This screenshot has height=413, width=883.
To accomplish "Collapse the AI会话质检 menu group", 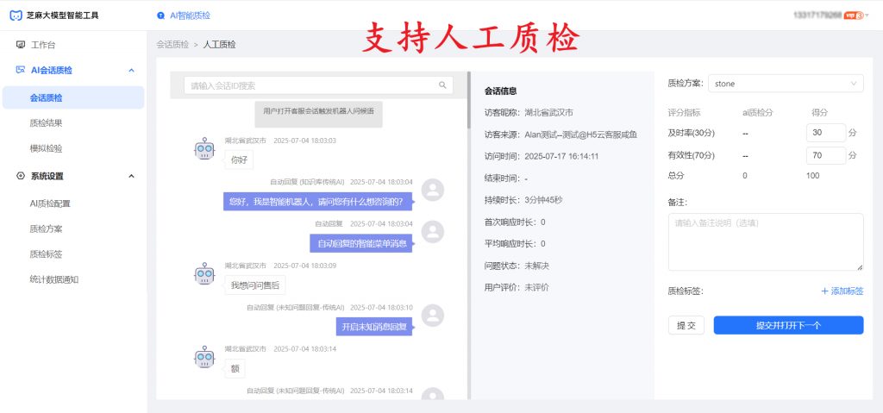I will [x=131, y=71].
